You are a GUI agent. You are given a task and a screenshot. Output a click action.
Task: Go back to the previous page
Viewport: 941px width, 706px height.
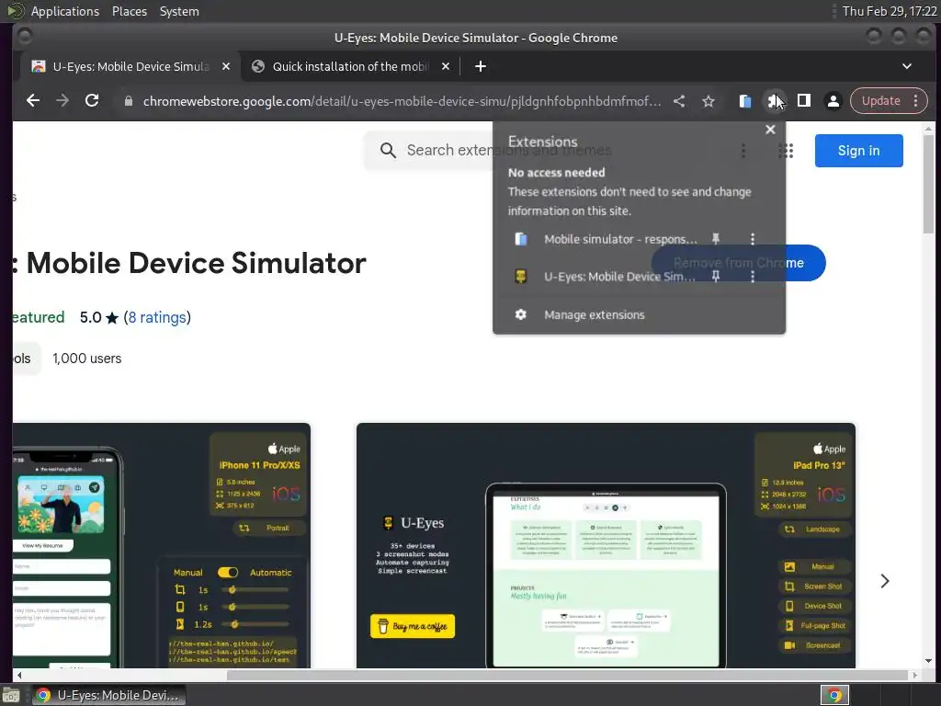(33, 101)
